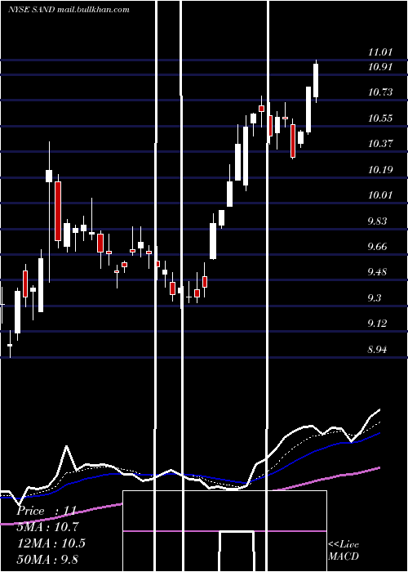Select the 10.19 price axis label
408x572 pixels.
tap(380, 170)
